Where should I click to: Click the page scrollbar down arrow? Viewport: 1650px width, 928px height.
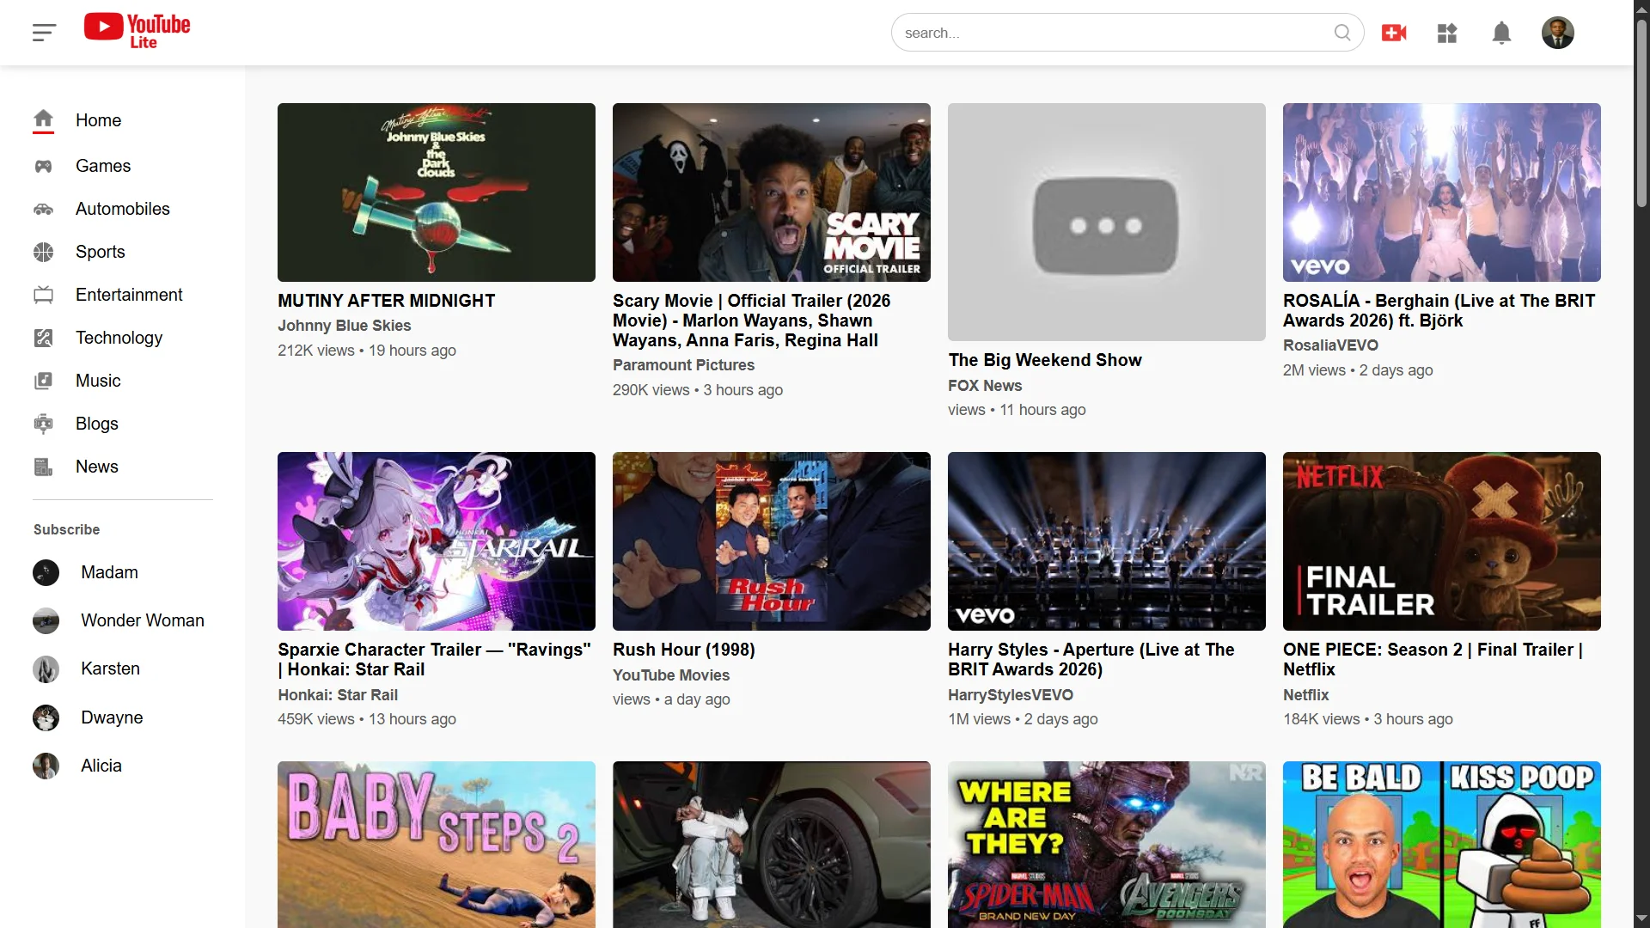[1641, 919]
